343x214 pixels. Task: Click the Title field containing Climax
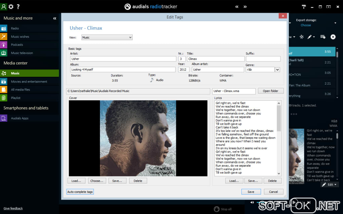point(216,59)
